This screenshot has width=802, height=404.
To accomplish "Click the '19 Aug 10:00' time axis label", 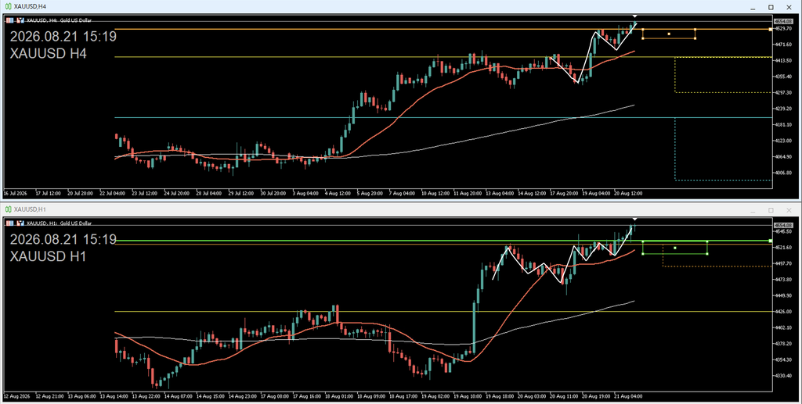I will coord(467,396).
